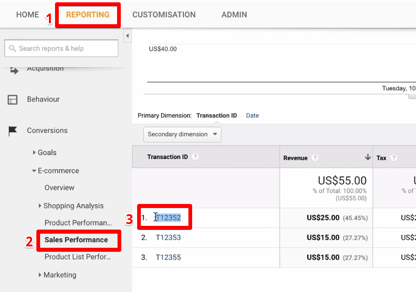Collapse the sidebar with the arrow handle

pyautogui.click(x=128, y=36)
